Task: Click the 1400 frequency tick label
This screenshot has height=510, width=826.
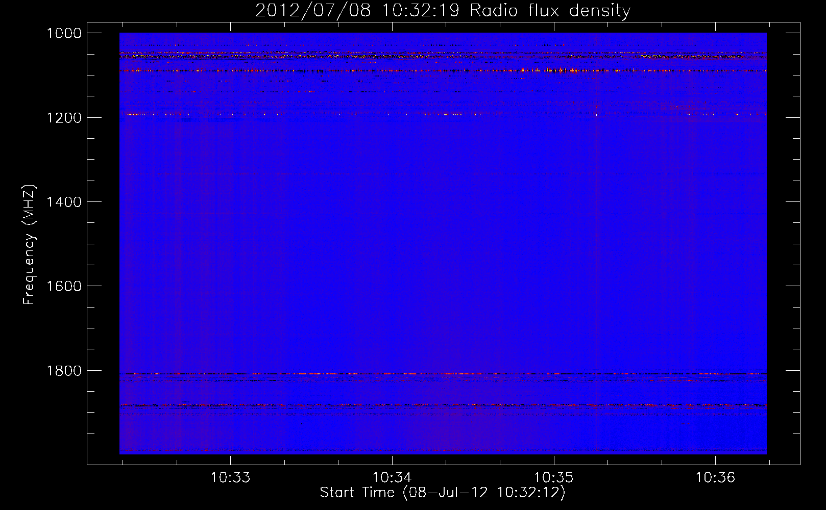Action: (x=64, y=202)
